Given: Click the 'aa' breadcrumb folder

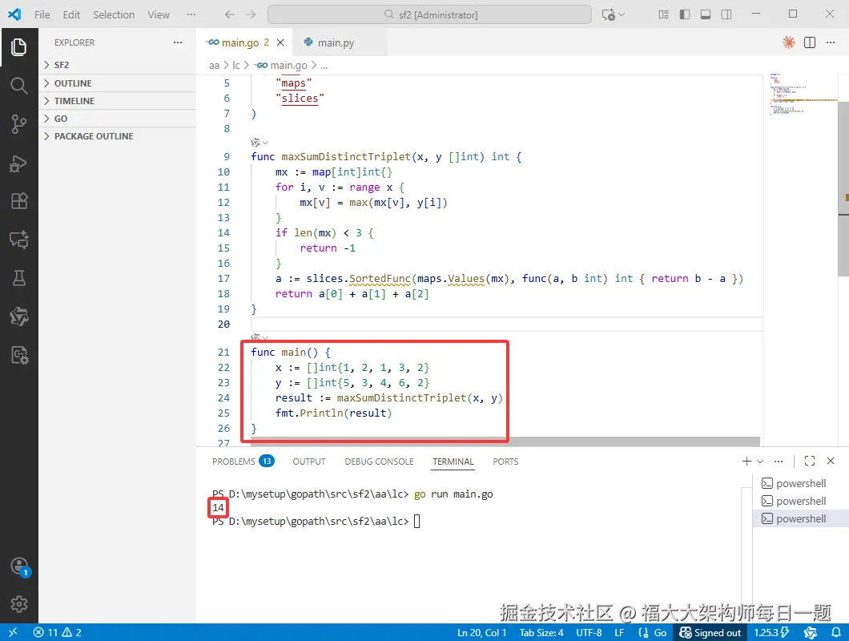Looking at the screenshot, I should pos(214,65).
